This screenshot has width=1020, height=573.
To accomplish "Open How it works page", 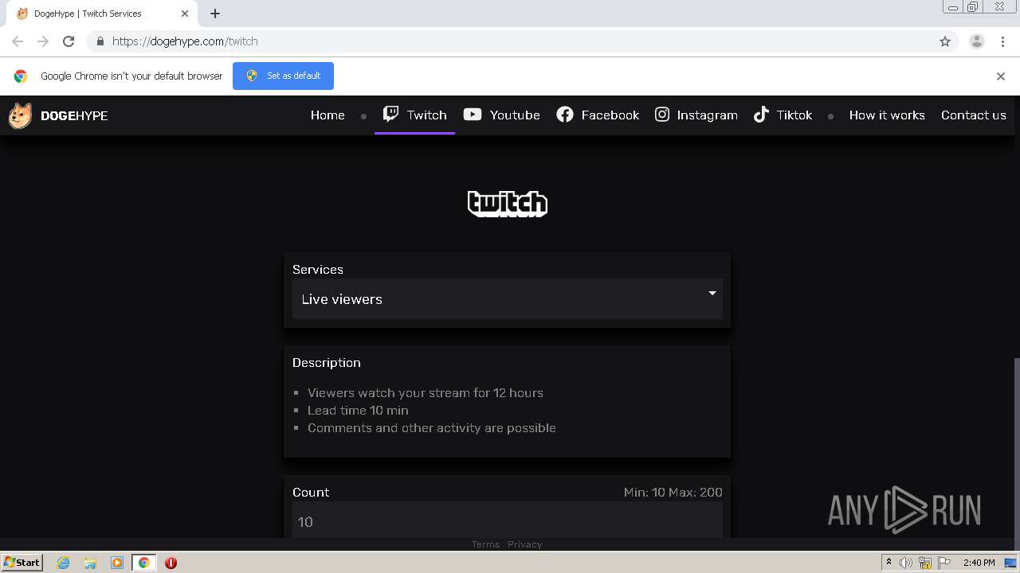I will pos(887,115).
